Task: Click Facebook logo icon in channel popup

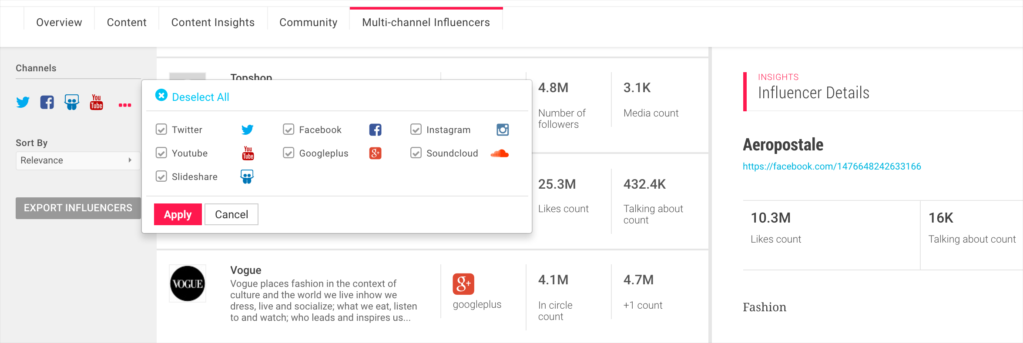Action: pos(376,130)
